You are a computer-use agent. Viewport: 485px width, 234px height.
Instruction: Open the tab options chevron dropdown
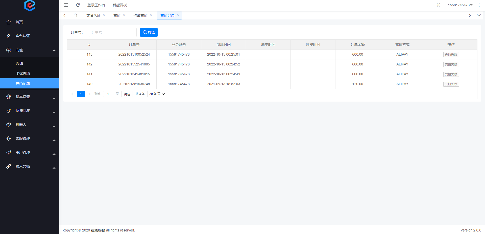pos(479,15)
